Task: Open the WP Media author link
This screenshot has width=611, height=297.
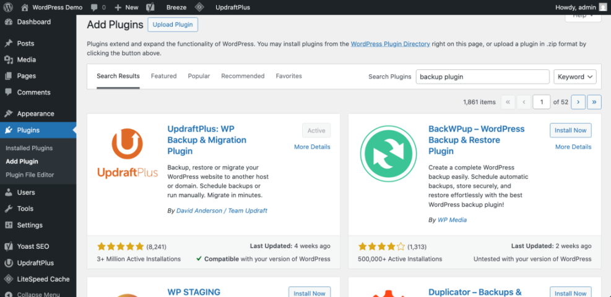Action: 452,220
